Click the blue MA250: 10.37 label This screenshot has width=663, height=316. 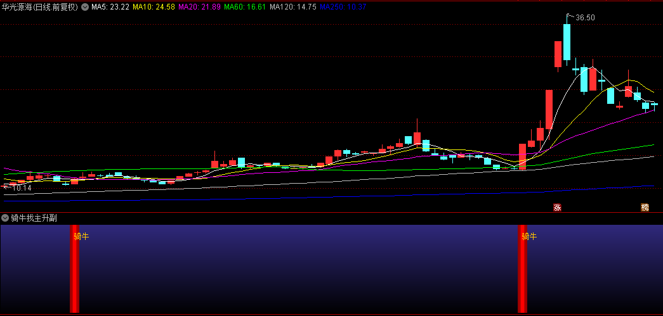(343, 7)
